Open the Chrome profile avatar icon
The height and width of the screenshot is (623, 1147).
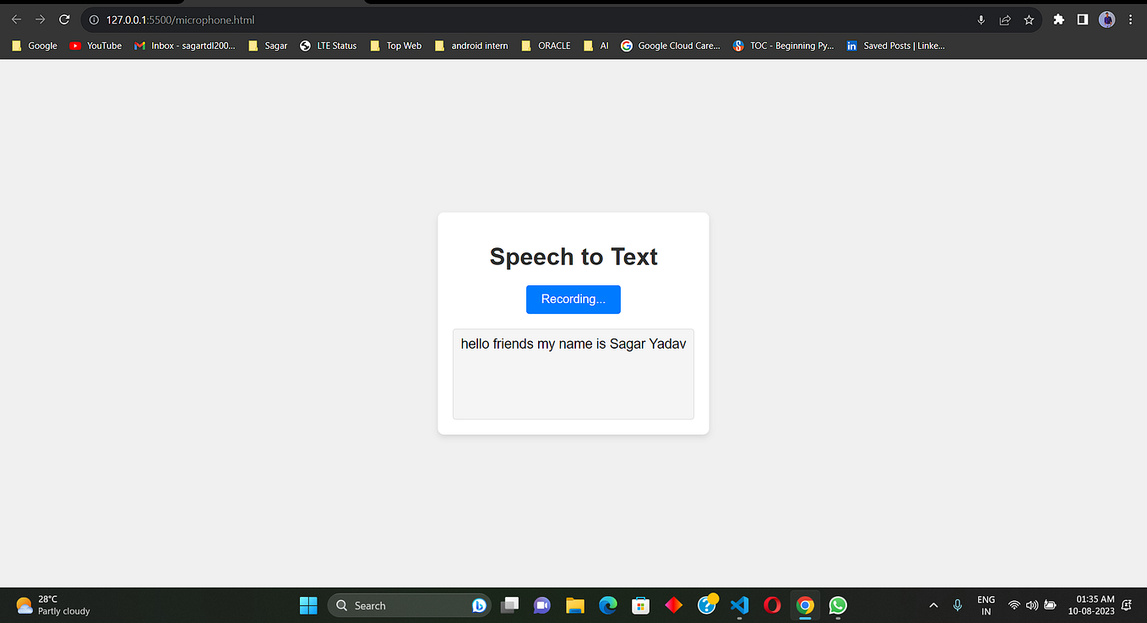coord(1106,19)
